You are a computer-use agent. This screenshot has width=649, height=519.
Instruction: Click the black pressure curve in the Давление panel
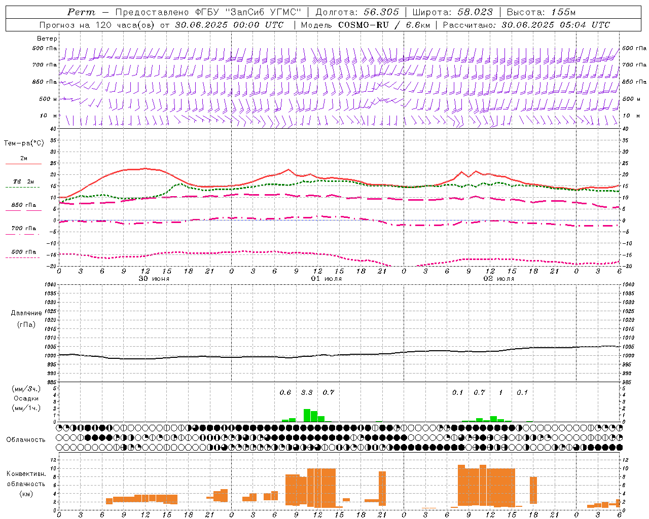coord(339,355)
